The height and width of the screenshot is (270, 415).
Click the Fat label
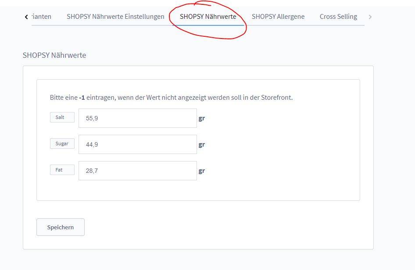[62, 170]
